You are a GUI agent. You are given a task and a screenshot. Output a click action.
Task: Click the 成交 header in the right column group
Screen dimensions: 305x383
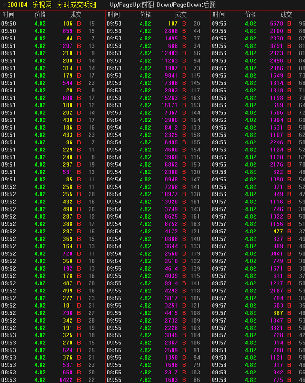click(x=286, y=15)
